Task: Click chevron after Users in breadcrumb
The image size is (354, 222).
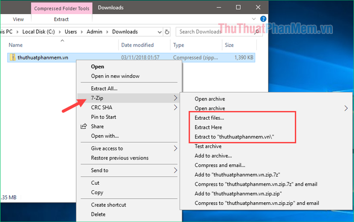Action: (82, 32)
